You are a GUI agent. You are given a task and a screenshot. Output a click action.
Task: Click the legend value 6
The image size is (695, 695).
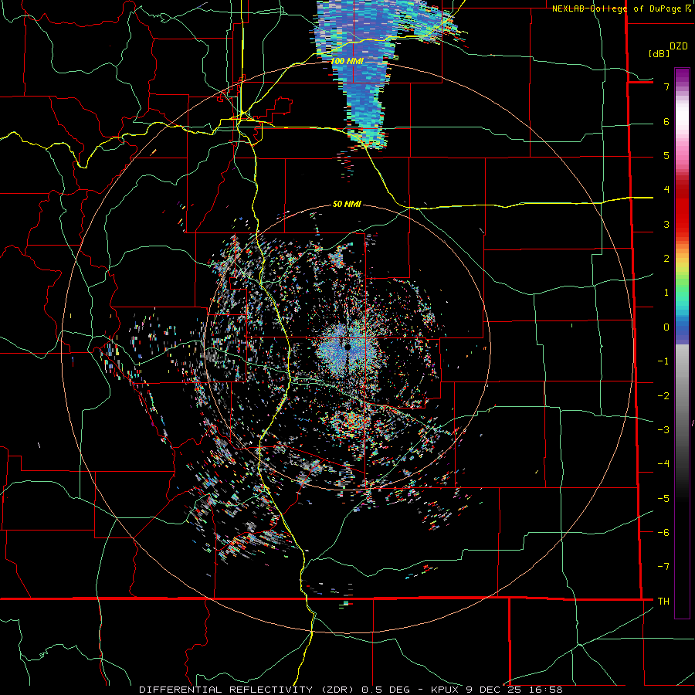tap(666, 121)
